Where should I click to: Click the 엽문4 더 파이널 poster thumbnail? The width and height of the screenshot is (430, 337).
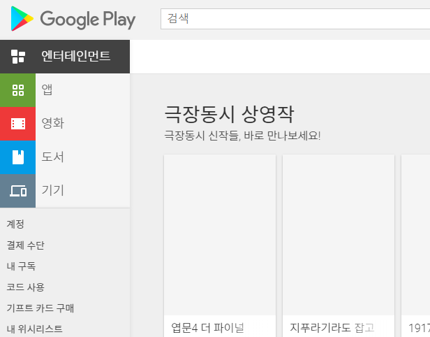(x=220, y=235)
